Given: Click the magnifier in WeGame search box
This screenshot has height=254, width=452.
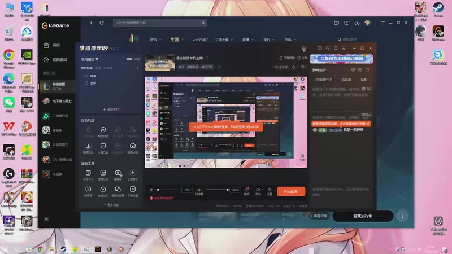Looking at the screenshot, I should tap(203, 23).
